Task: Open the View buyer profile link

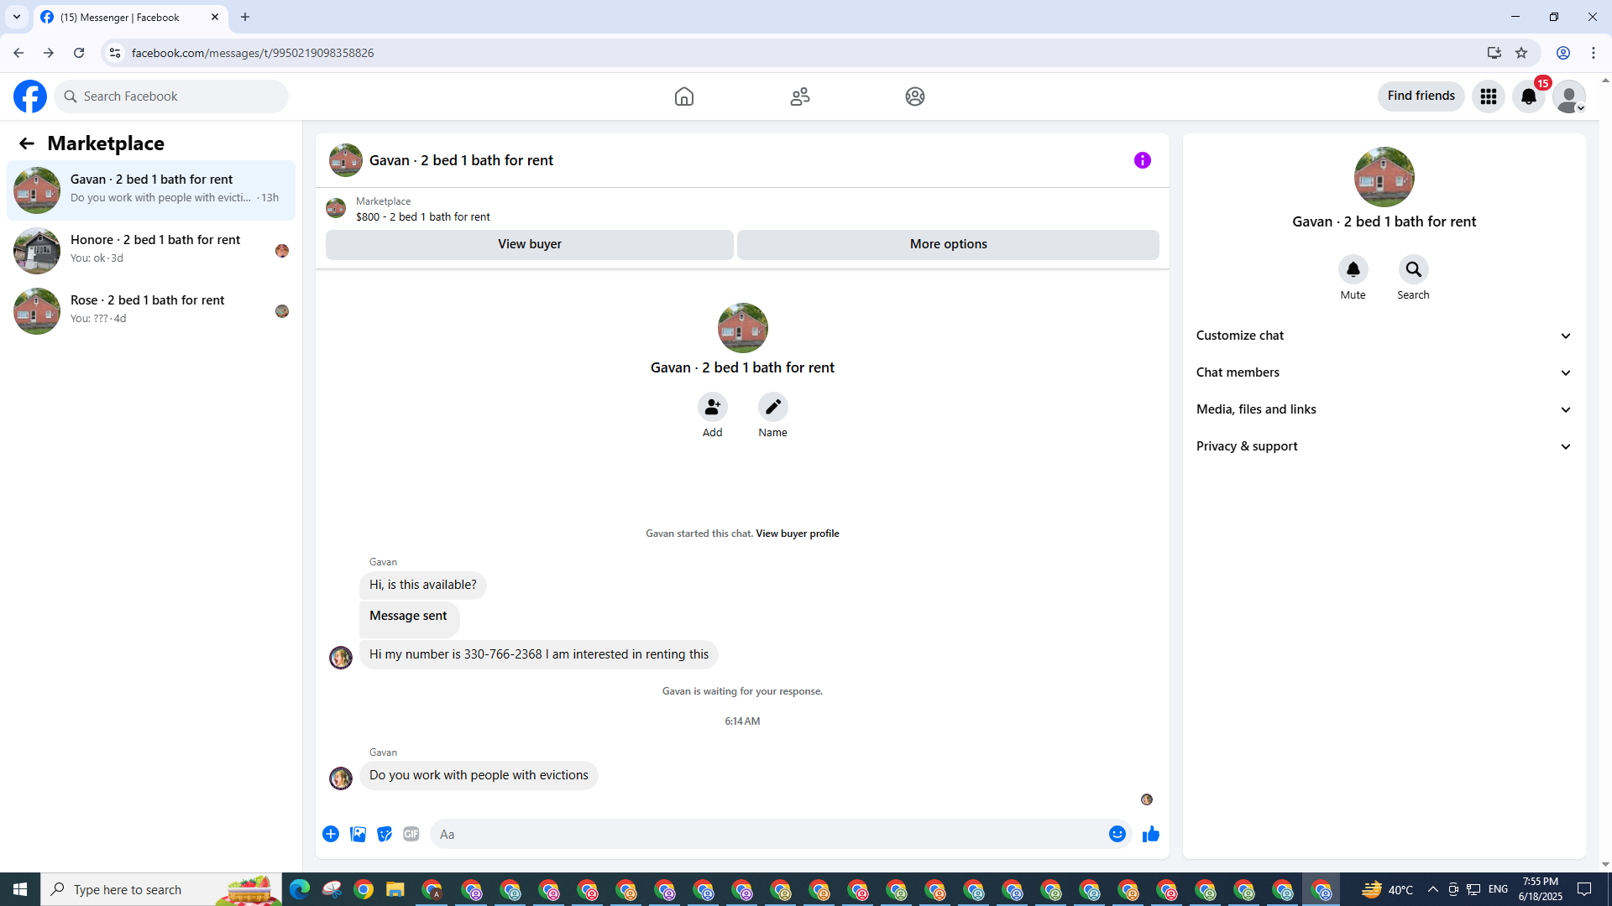Action: coord(798,534)
